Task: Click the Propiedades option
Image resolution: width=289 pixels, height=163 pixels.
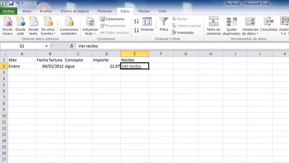Action: [x=113, y=26]
